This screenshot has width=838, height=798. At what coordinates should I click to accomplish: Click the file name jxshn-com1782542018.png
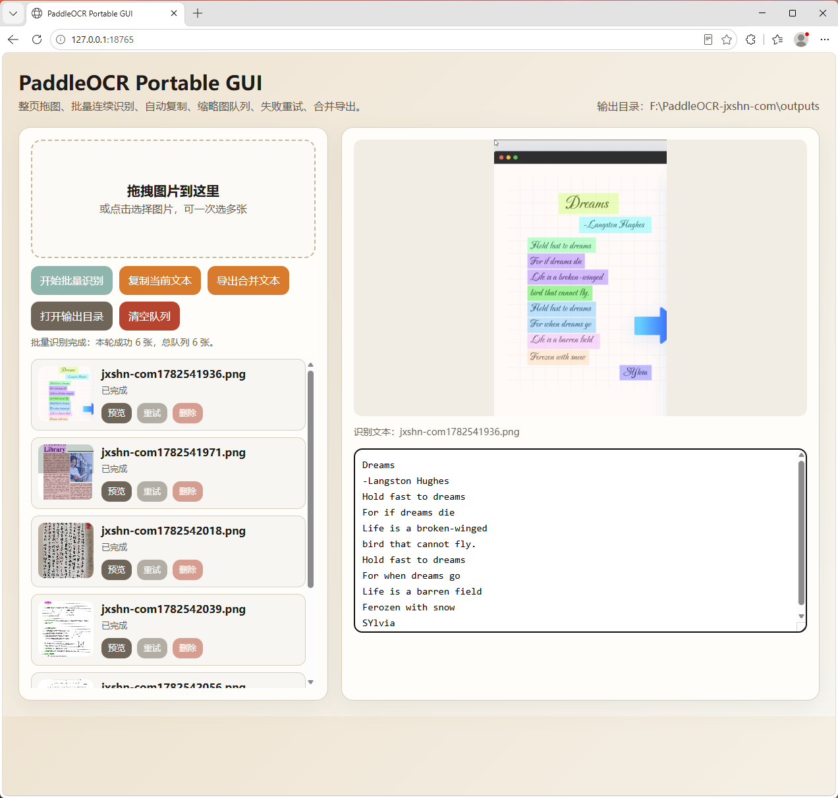pos(173,531)
